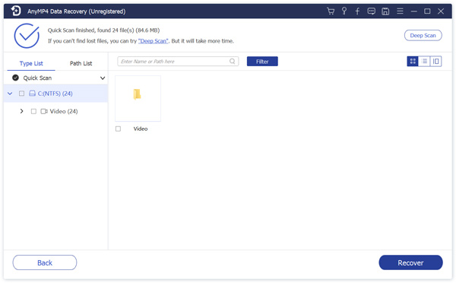The width and height of the screenshot is (456, 283).
Task: Select the Type List tab
Action: click(31, 63)
